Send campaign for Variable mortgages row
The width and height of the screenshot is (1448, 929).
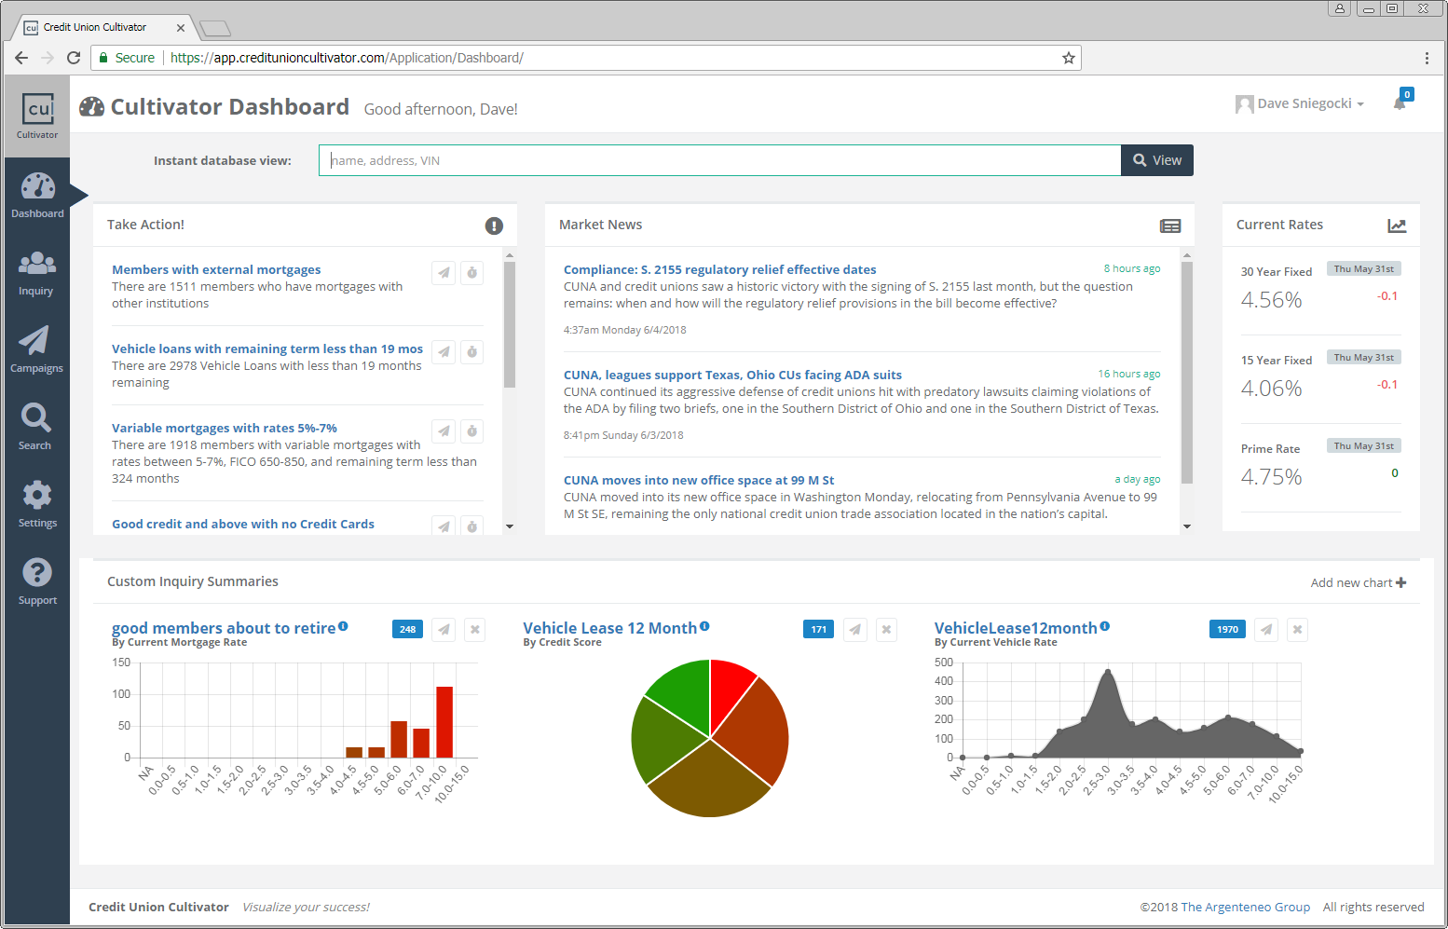(x=444, y=431)
